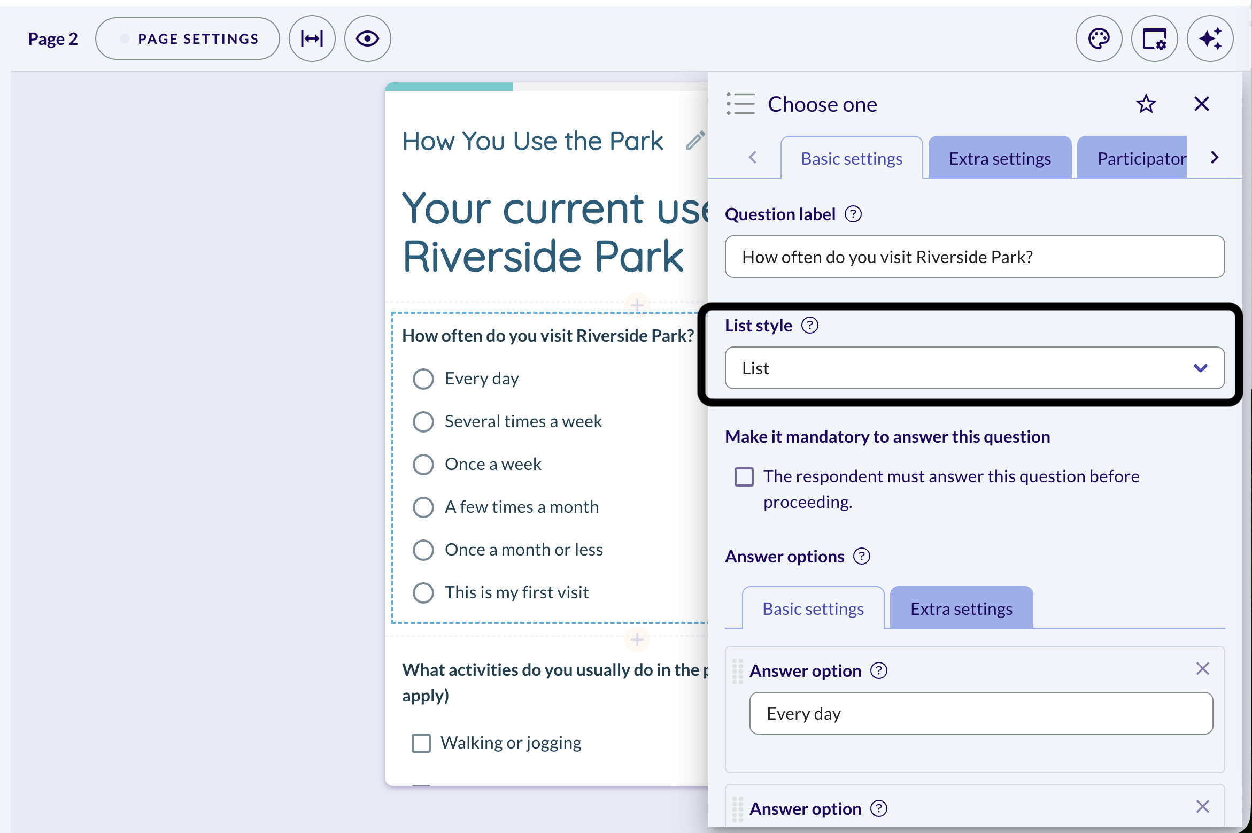Click the AI sparkles icon
The width and height of the screenshot is (1252, 833).
[1210, 38]
